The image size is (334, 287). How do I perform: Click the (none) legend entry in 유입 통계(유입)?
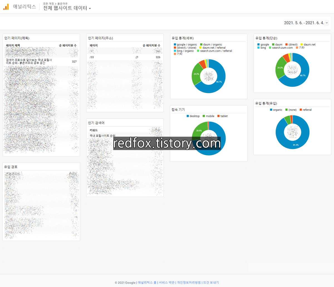[291, 110]
